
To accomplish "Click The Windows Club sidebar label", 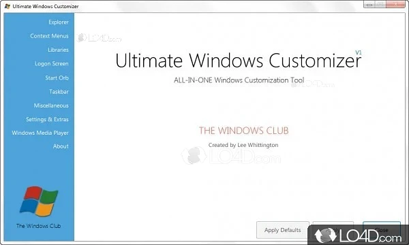I will tap(39, 226).
